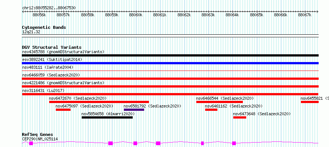This screenshot has width=329, height=147.
Task: Click the 88063k ruler tick label
Action: pos(208,15)
